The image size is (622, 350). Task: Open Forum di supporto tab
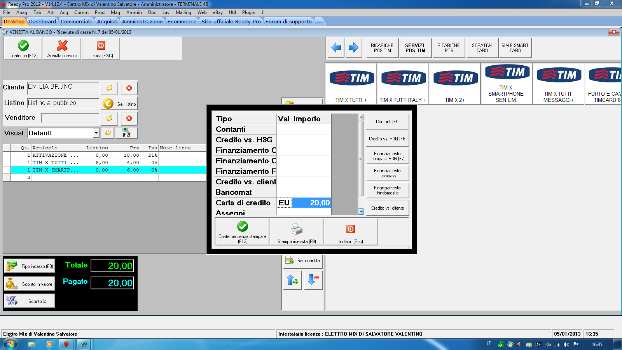[288, 21]
